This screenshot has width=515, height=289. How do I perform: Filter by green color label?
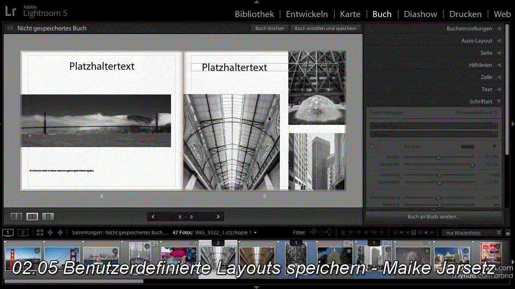pos(407,233)
